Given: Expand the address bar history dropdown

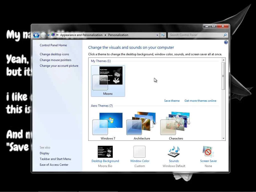Looking at the screenshot, I should [x=157, y=35].
